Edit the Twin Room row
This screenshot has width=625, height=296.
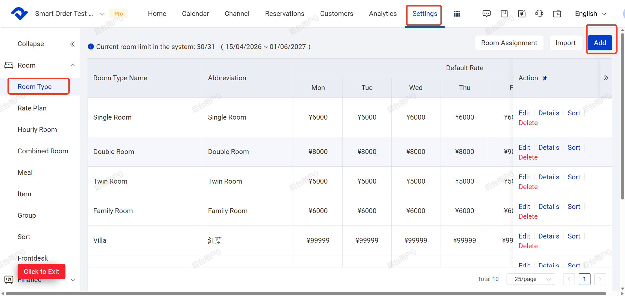[524, 177]
